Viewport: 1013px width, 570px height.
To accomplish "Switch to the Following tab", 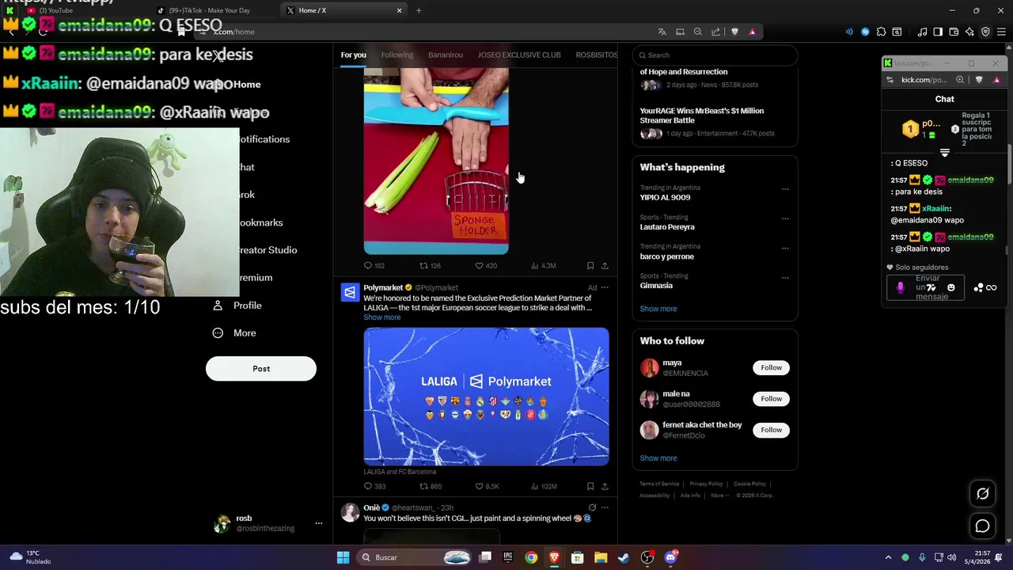I will (397, 55).
